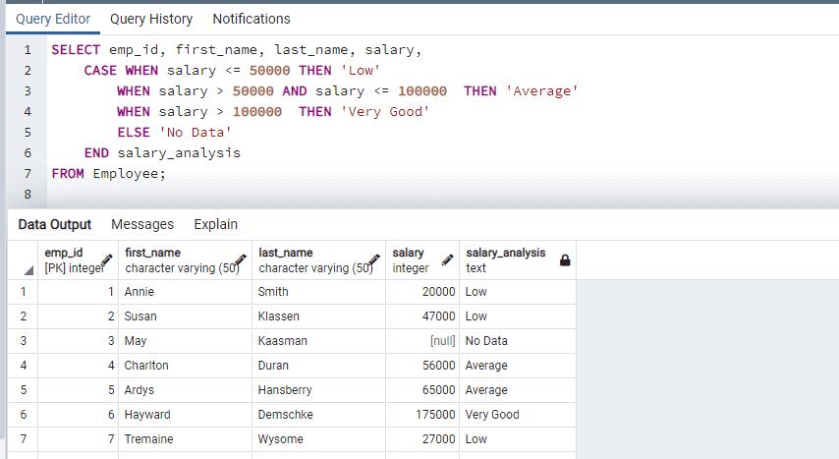This screenshot has width=839, height=459.
Task: Open the Explain tab
Action: 215,224
